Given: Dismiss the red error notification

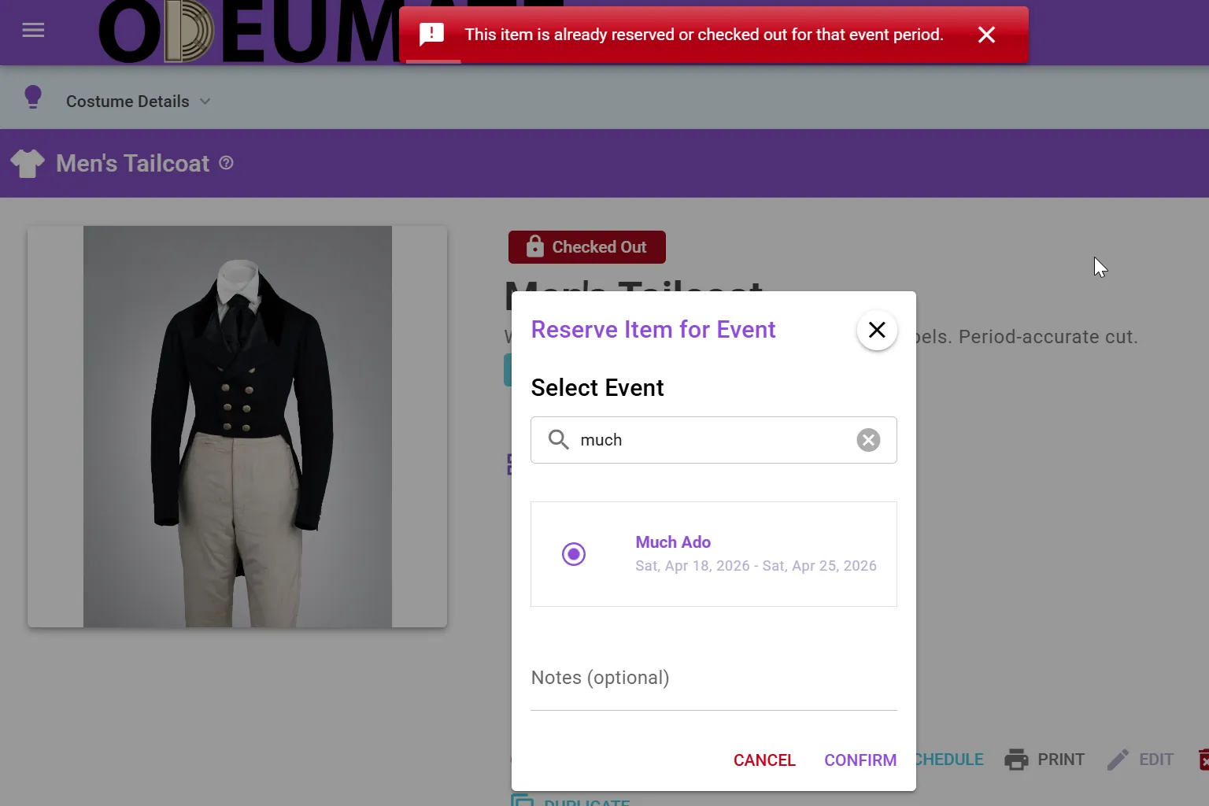Looking at the screenshot, I should click(x=986, y=35).
